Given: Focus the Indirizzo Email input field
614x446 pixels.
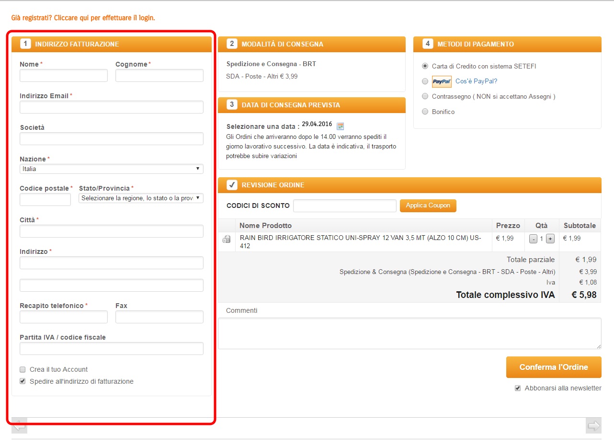Looking at the screenshot, I should 111,107.
